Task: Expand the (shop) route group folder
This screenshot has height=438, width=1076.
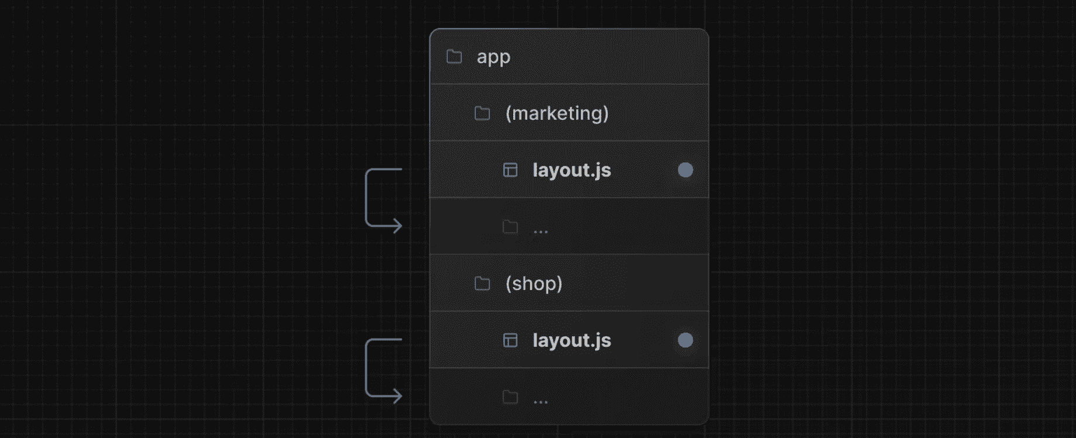Action: (x=534, y=284)
